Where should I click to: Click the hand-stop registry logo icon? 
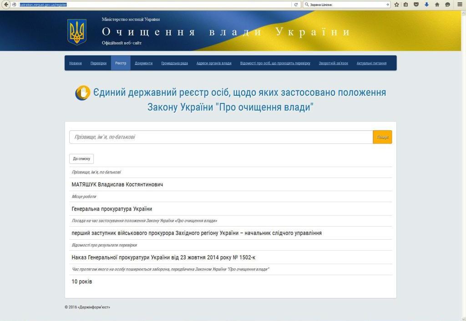[x=82, y=93]
